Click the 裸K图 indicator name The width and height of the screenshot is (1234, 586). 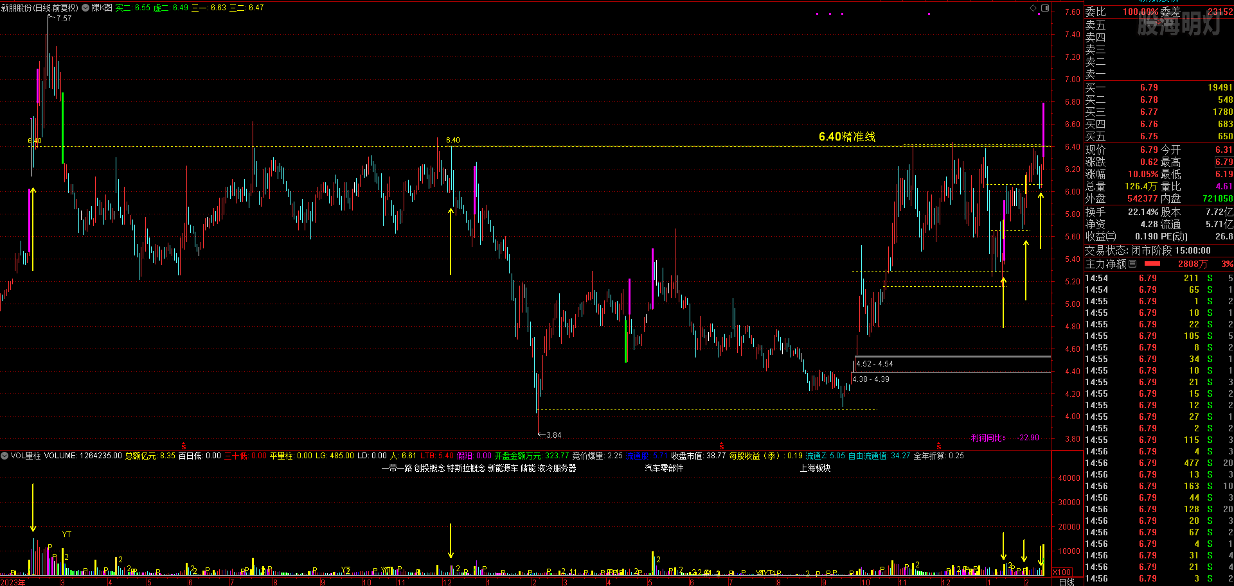102,8
